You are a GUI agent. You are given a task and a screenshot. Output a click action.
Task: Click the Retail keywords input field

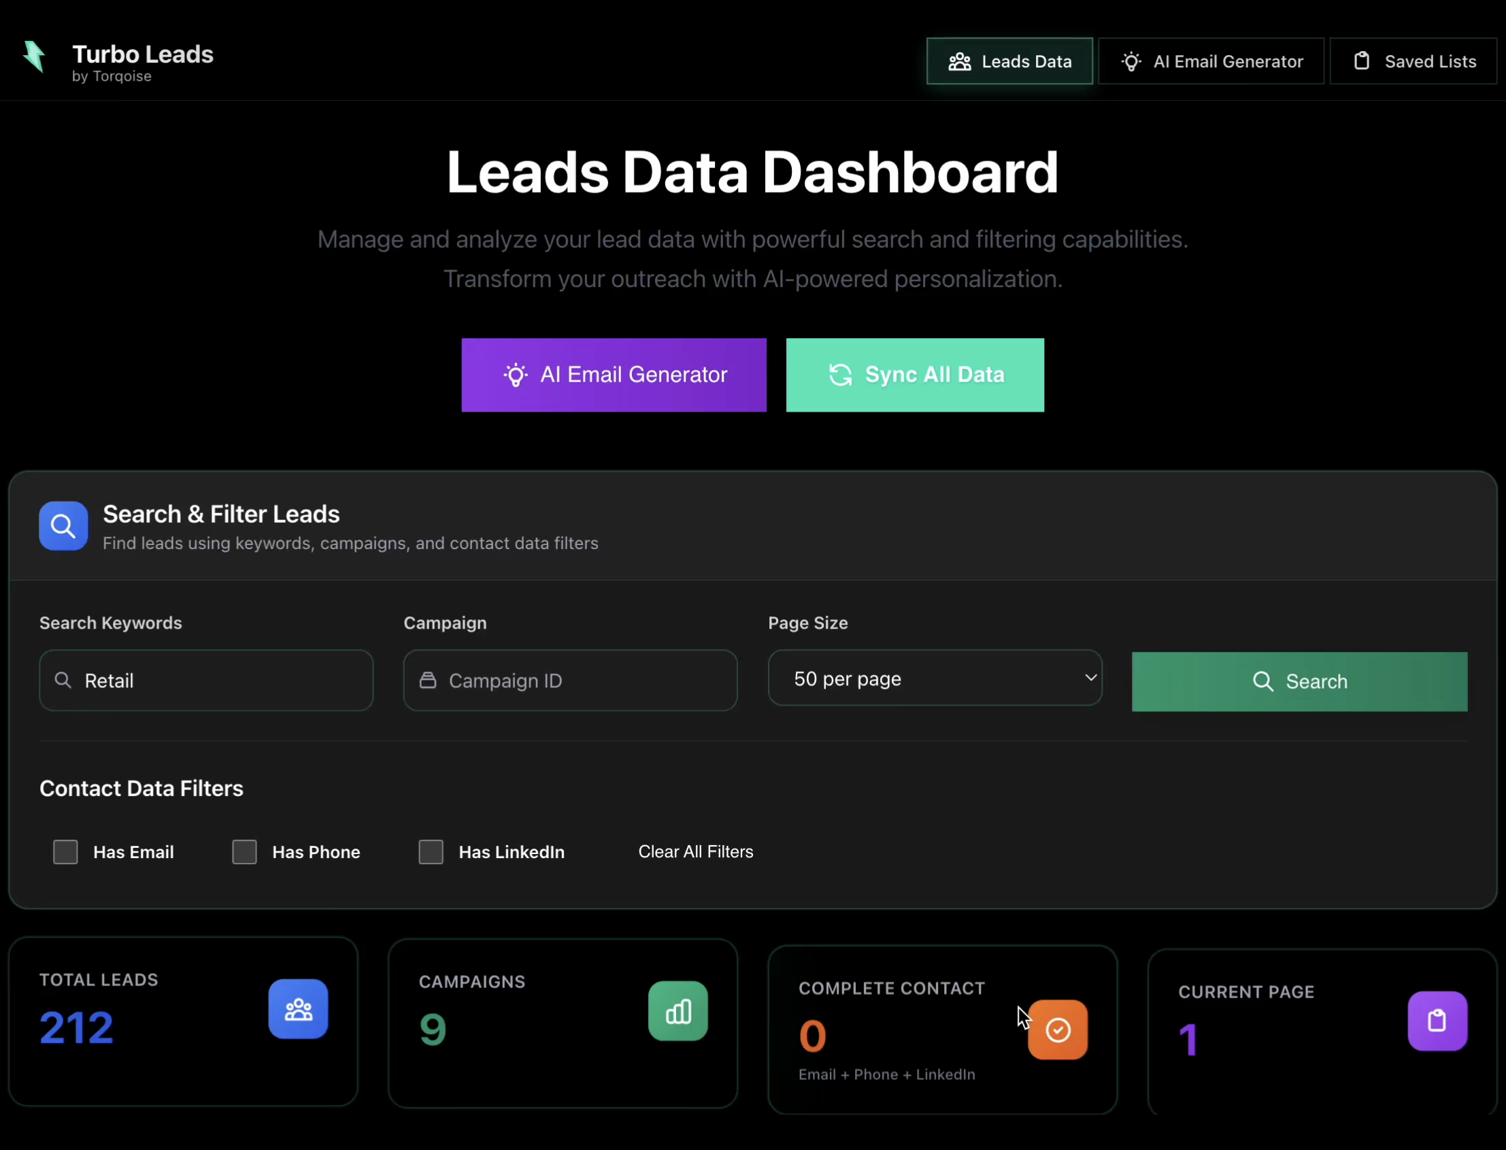coord(205,680)
